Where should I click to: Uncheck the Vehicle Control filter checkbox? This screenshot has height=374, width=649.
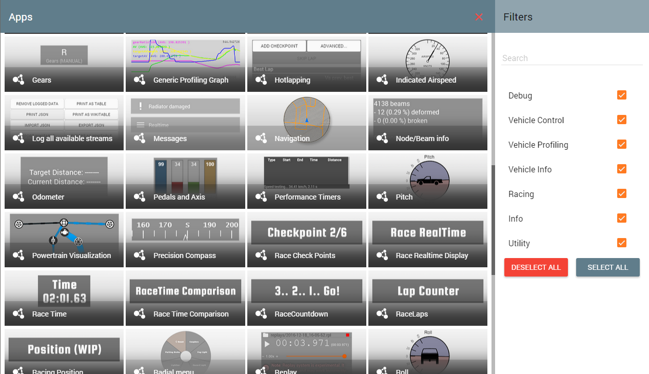point(622,120)
